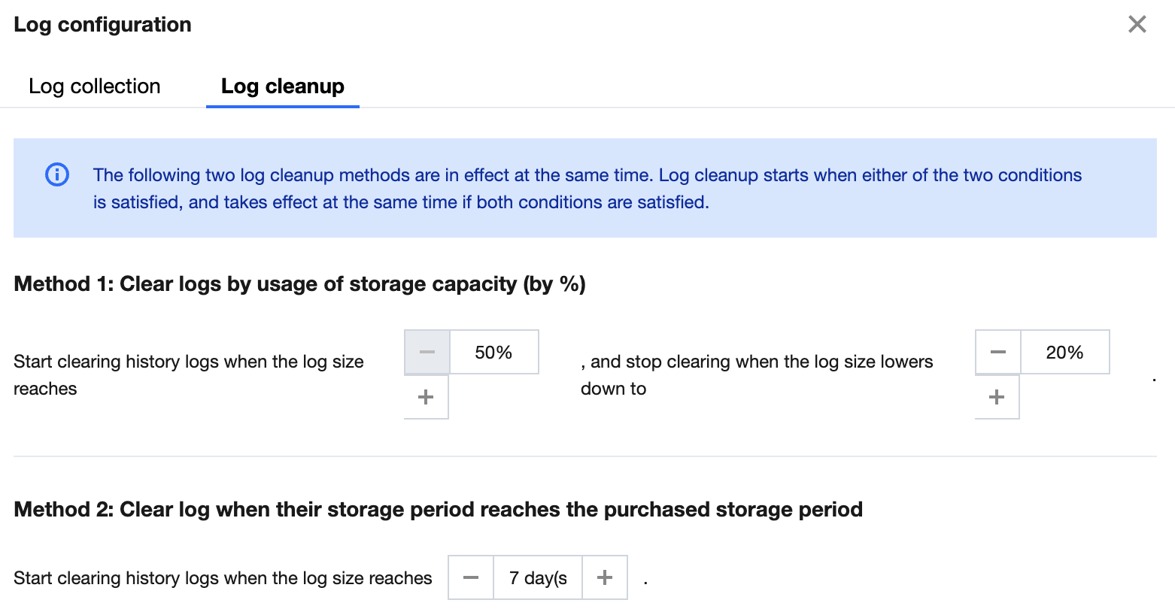Click the Method 2 storage period heading

coord(438,510)
